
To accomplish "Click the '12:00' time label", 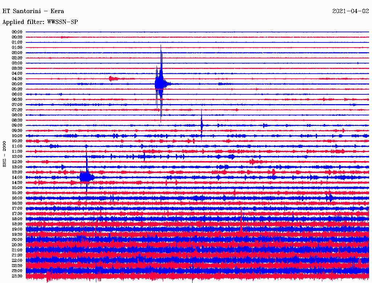I will (17, 156).
